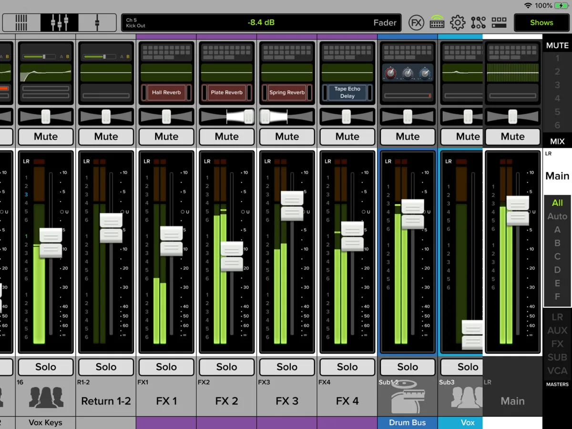Switch to the overview grid view icon
Image resolution: width=572 pixels, height=429 pixels.
tap(21, 22)
